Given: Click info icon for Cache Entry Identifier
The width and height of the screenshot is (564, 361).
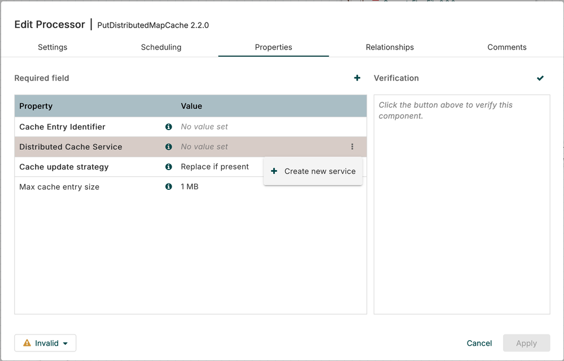Looking at the screenshot, I should click(168, 127).
